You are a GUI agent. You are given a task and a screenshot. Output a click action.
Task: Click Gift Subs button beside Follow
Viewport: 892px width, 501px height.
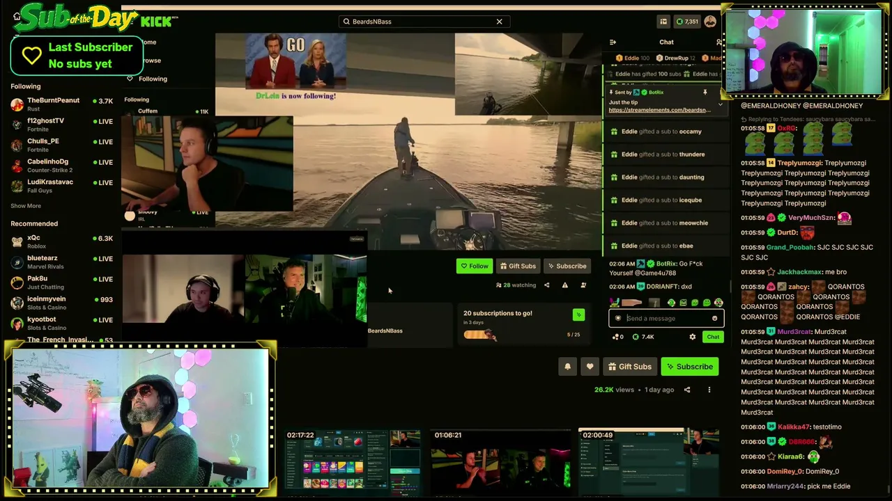pos(518,266)
